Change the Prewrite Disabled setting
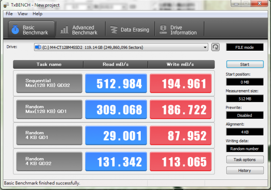 point(245,115)
